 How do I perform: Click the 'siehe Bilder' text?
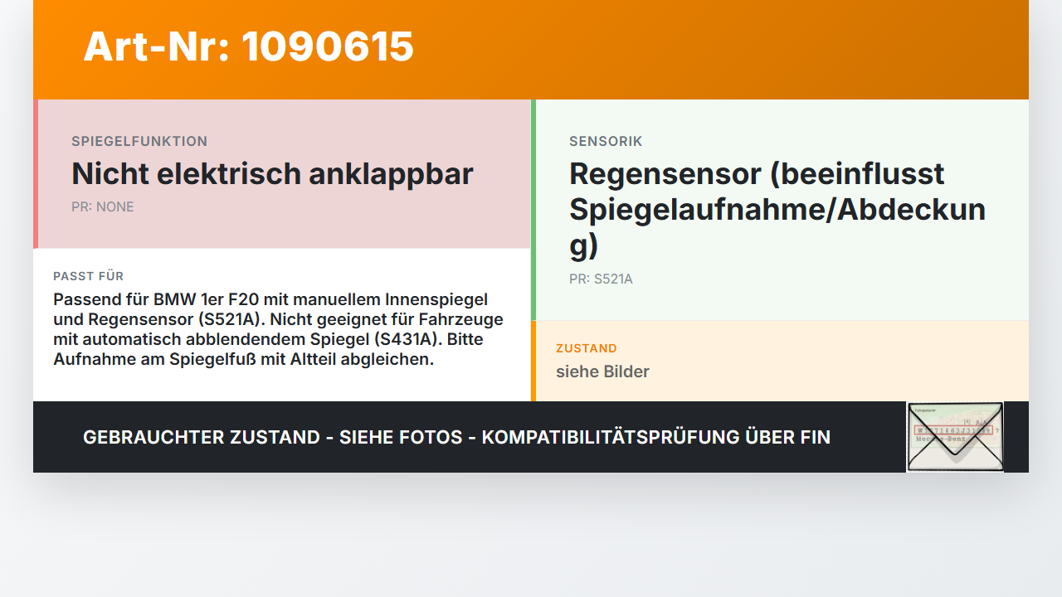click(602, 371)
